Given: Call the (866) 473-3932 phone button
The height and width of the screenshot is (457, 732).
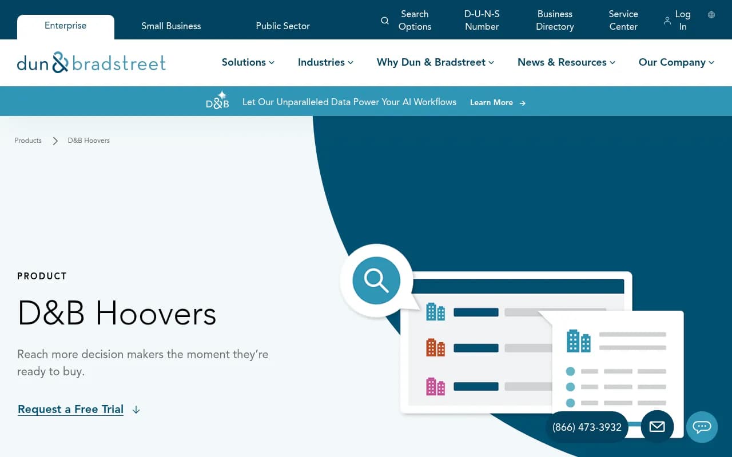Looking at the screenshot, I should point(586,427).
